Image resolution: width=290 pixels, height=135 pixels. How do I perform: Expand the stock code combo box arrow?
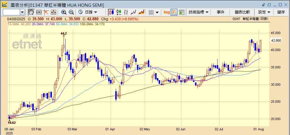(22, 12)
